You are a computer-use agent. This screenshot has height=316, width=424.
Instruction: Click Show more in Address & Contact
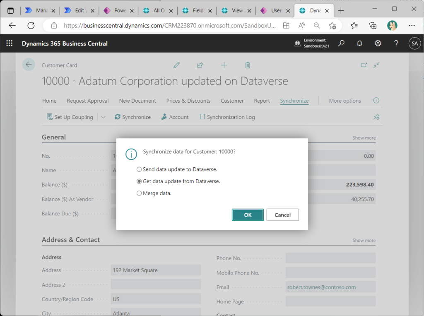(364, 240)
